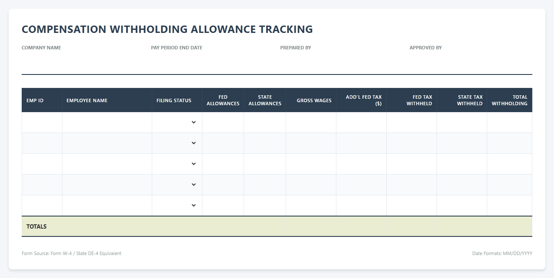Open Filing Status dropdown in fourth row
The width and height of the screenshot is (554, 278).
click(177, 185)
